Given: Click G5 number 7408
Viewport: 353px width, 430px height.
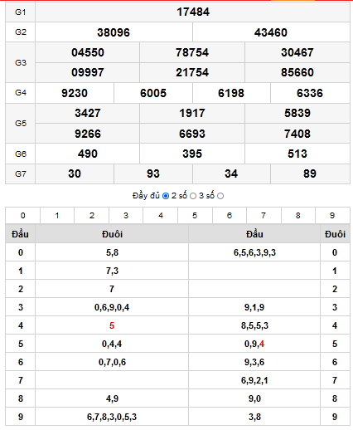Looking at the screenshot, I should (297, 134).
